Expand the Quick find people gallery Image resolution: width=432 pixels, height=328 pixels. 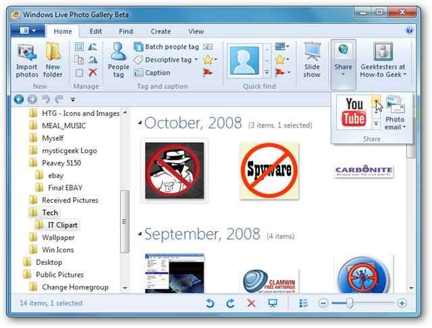coord(267,73)
